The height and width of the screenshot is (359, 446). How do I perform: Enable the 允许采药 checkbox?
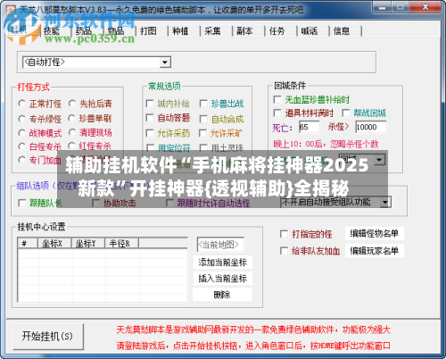pyautogui.click(x=150, y=133)
